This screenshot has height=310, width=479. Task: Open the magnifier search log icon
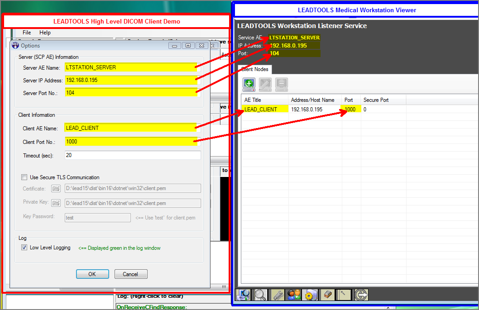coord(260,295)
